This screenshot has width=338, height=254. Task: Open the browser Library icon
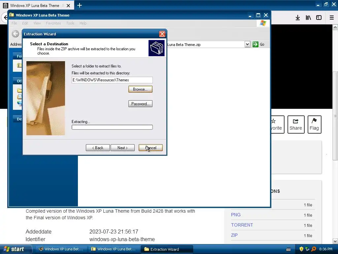point(308,18)
